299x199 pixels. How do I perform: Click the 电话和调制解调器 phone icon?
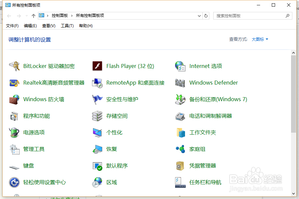tap(180, 116)
